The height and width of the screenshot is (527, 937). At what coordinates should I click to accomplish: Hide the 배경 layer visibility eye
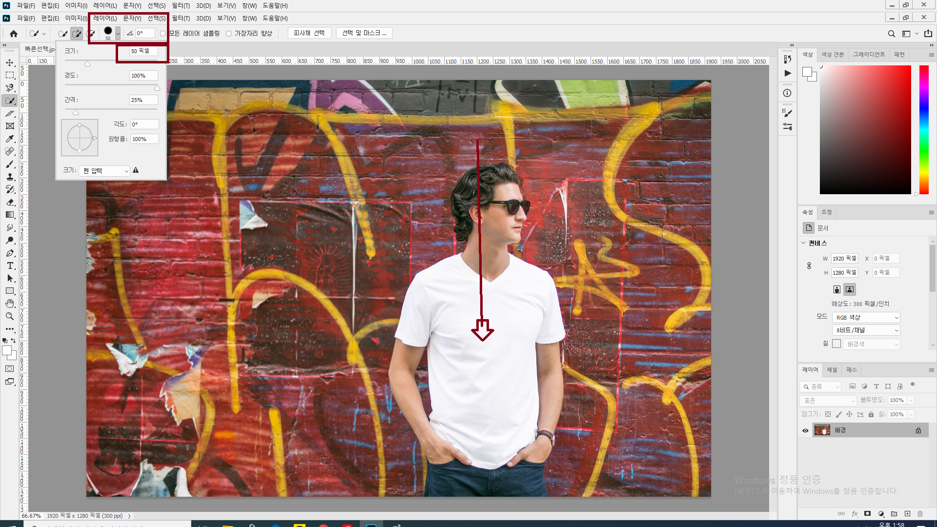(x=805, y=430)
